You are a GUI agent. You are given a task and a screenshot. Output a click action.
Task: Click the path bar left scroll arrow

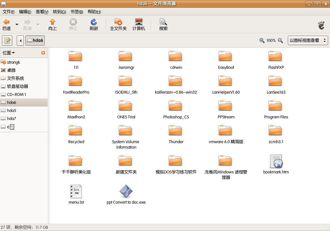[x=20, y=40]
